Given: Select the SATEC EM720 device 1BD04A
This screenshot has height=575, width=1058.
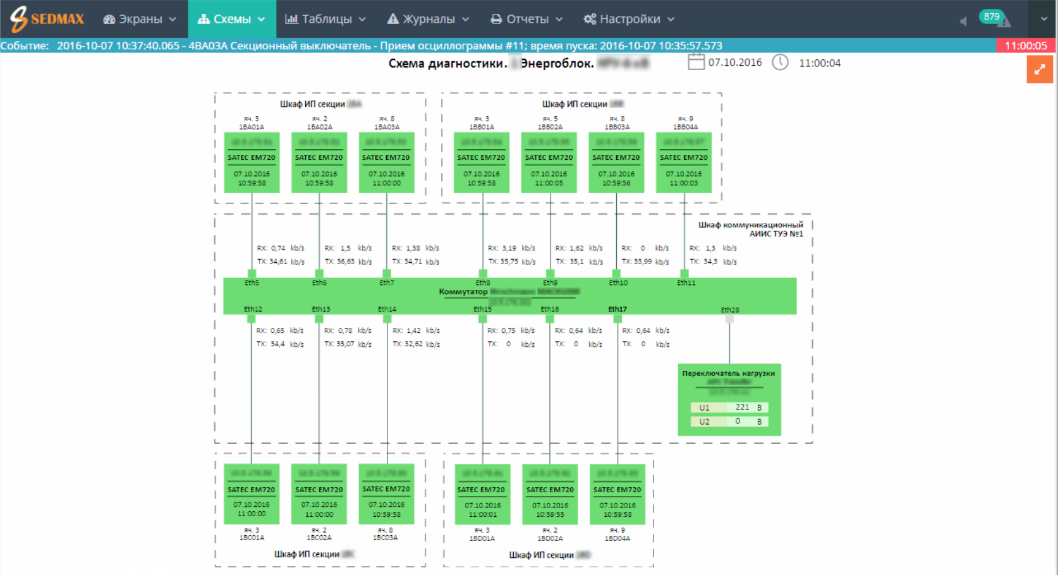Looking at the screenshot, I should coord(617,494).
